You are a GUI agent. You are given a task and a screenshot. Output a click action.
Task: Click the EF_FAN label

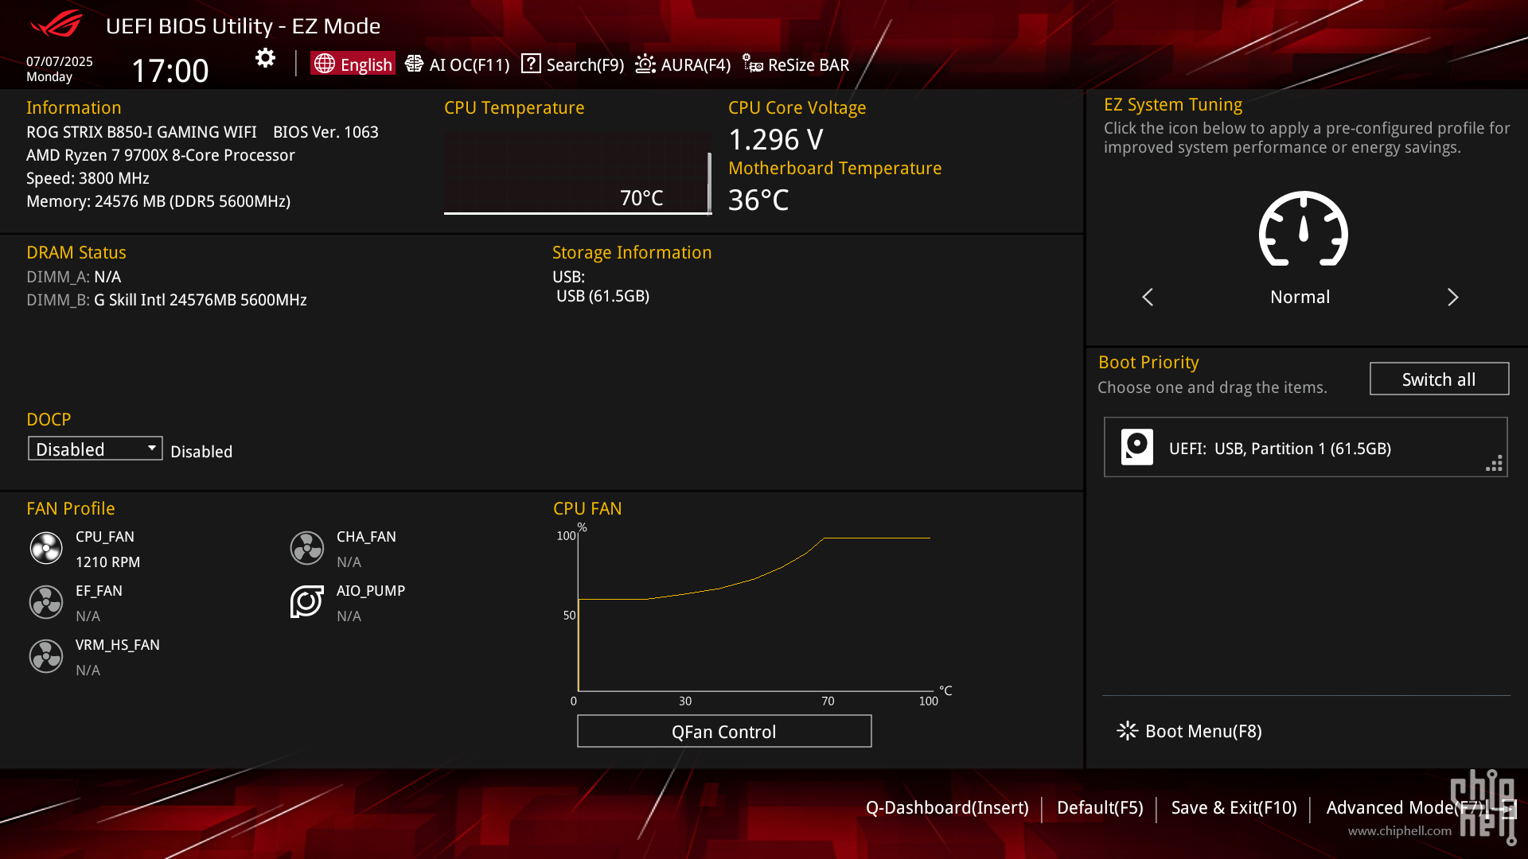pyautogui.click(x=99, y=590)
